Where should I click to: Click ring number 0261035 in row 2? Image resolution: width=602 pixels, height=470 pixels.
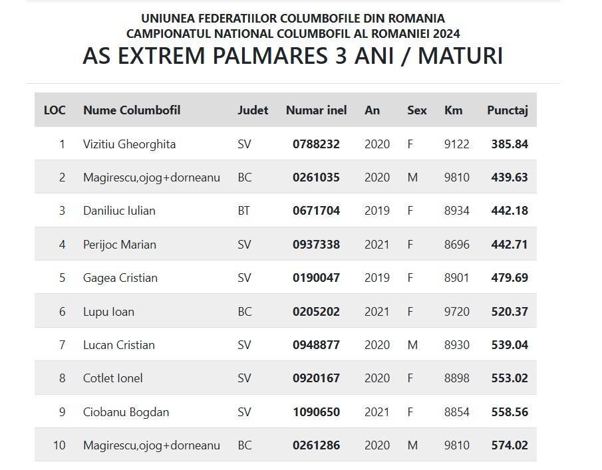coord(316,177)
